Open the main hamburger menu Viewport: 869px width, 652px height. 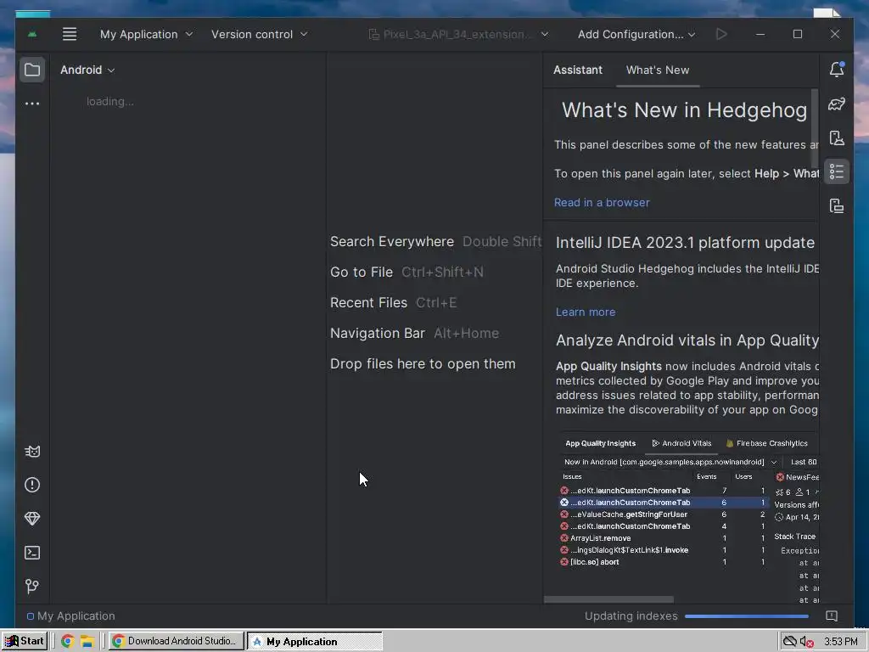coord(70,34)
